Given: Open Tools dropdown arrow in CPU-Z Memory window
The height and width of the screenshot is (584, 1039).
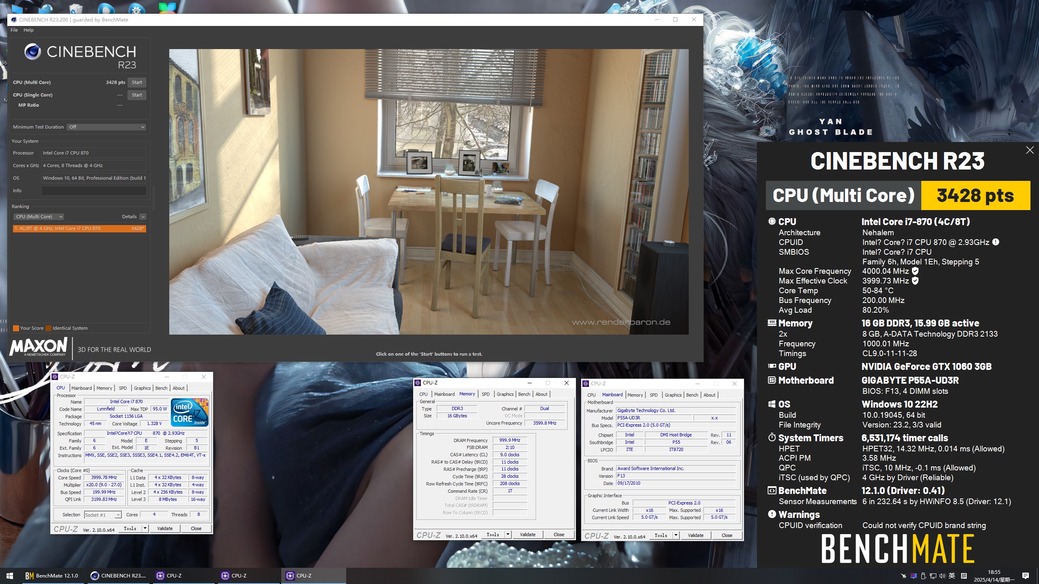Looking at the screenshot, I should click(508, 535).
